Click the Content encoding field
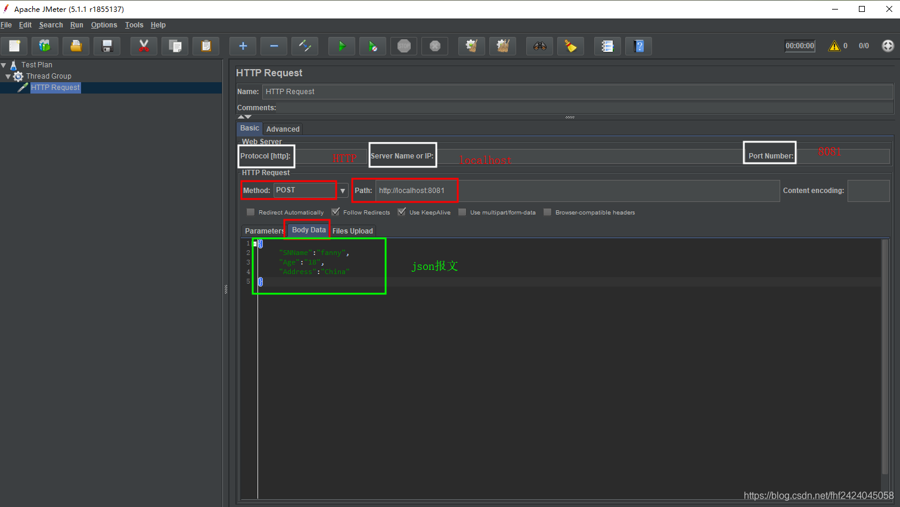 (x=868, y=191)
